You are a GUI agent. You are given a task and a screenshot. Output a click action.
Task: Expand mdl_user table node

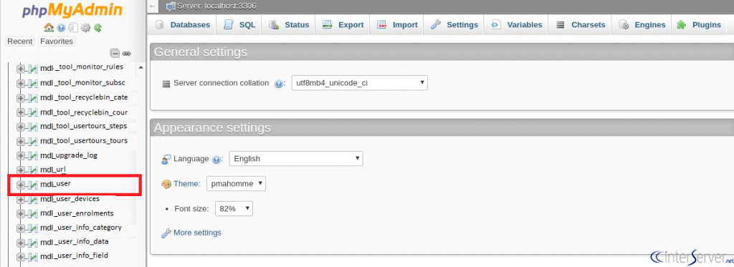pos(20,185)
